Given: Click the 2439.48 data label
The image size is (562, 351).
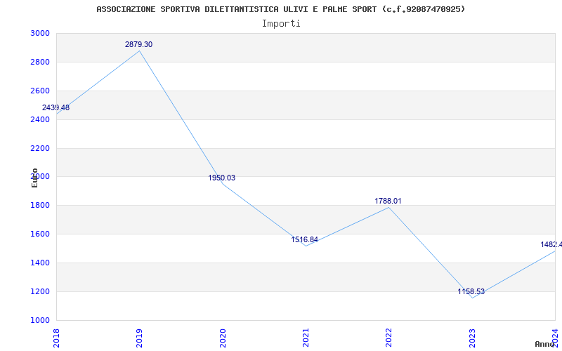Looking at the screenshot, I should tap(56, 107).
